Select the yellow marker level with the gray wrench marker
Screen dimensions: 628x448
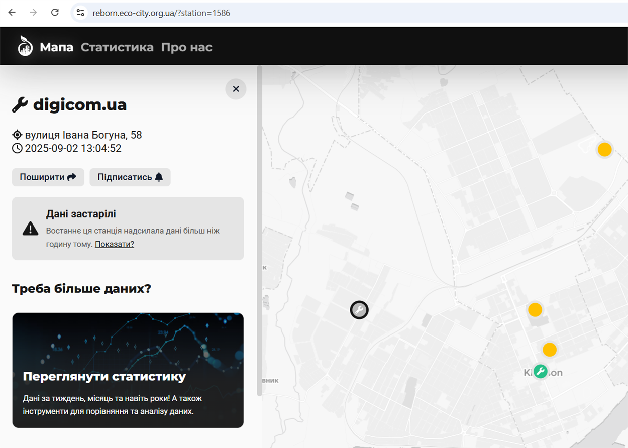point(535,309)
